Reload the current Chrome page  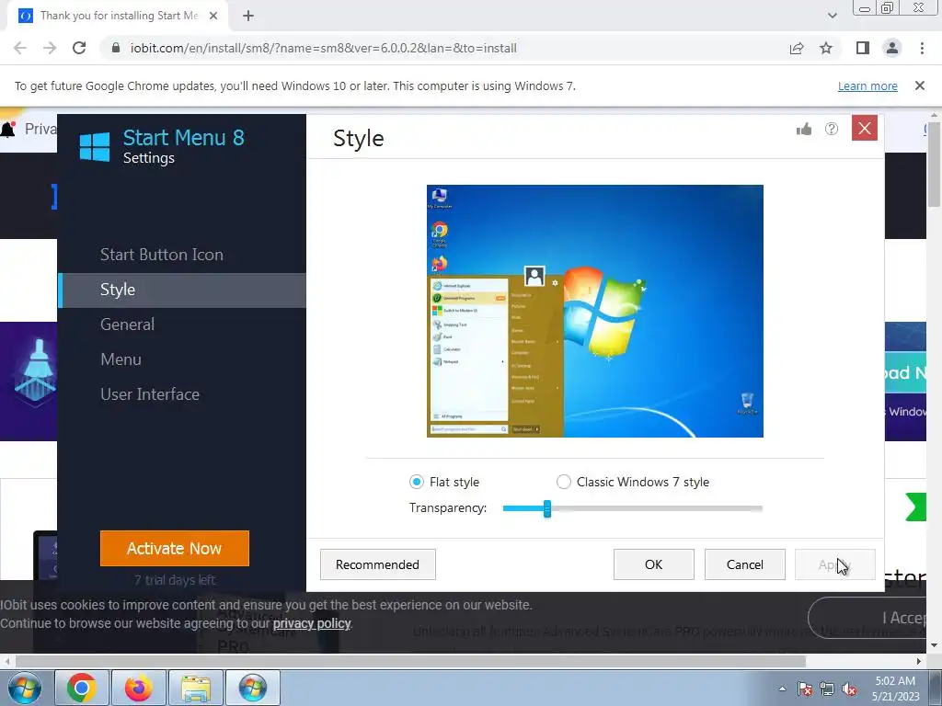pos(79,48)
